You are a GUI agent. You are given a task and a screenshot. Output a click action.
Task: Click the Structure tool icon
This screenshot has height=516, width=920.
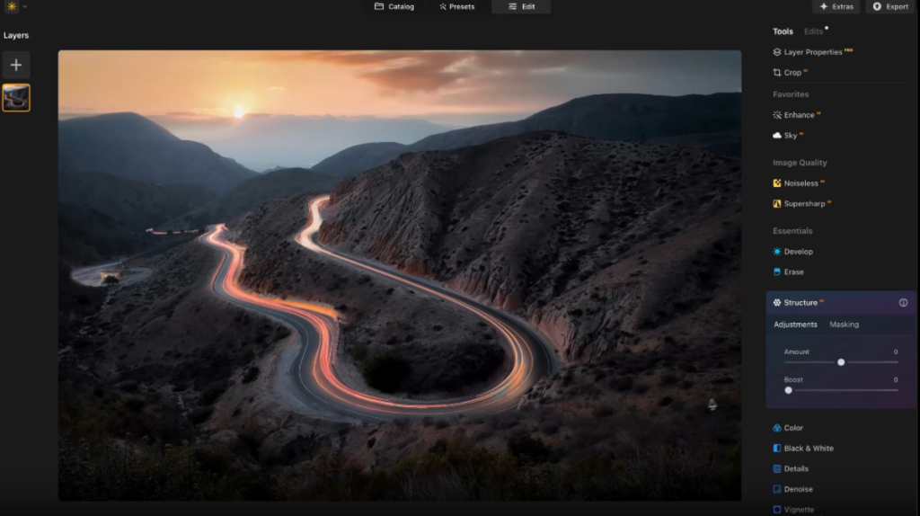click(777, 303)
